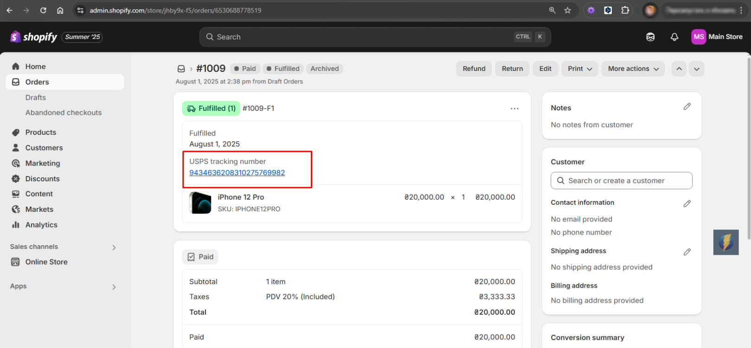Click the page vertical scrollbar

[x=748, y=149]
